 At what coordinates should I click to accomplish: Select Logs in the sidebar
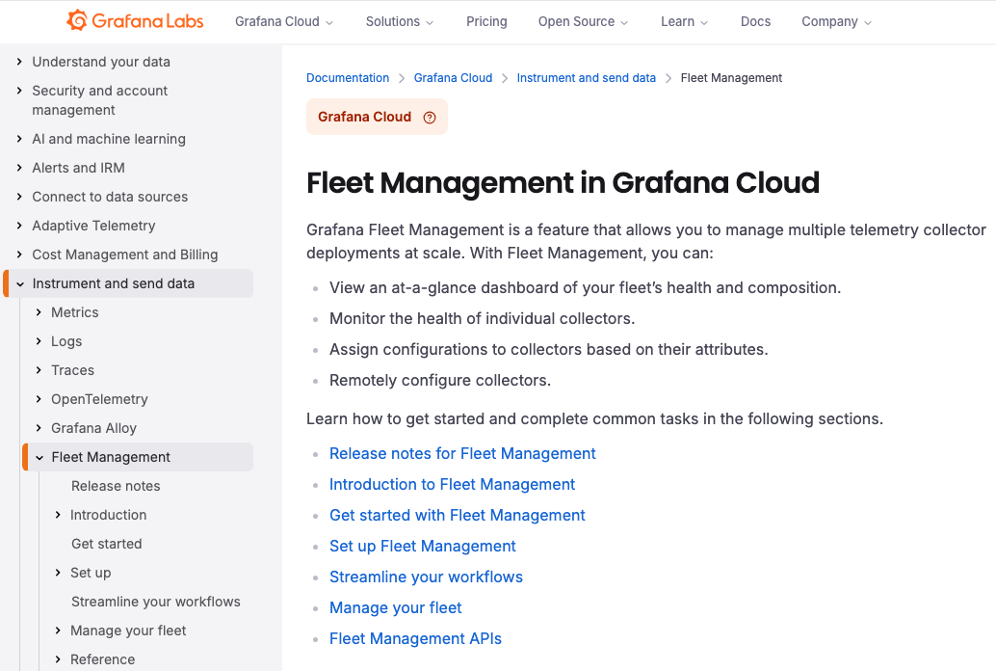pos(66,341)
